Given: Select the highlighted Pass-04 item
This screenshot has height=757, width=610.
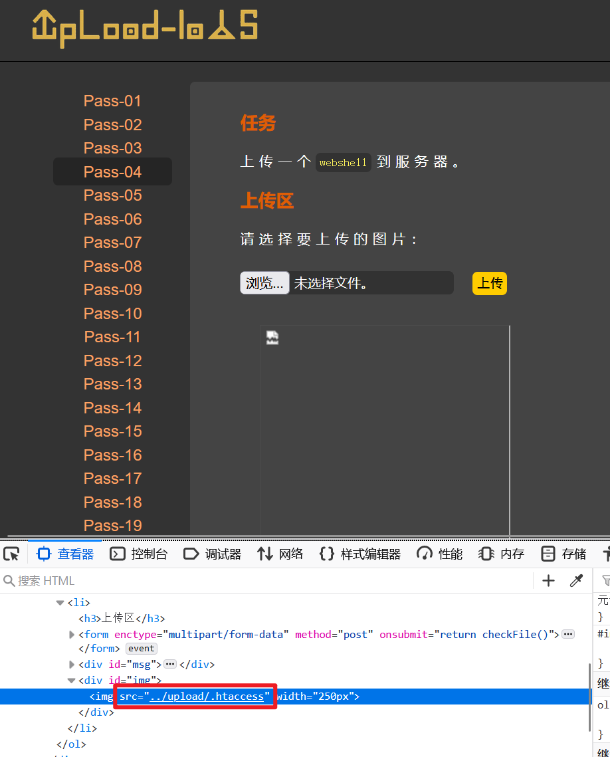Looking at the screenshot, I should tap(112, 171).
